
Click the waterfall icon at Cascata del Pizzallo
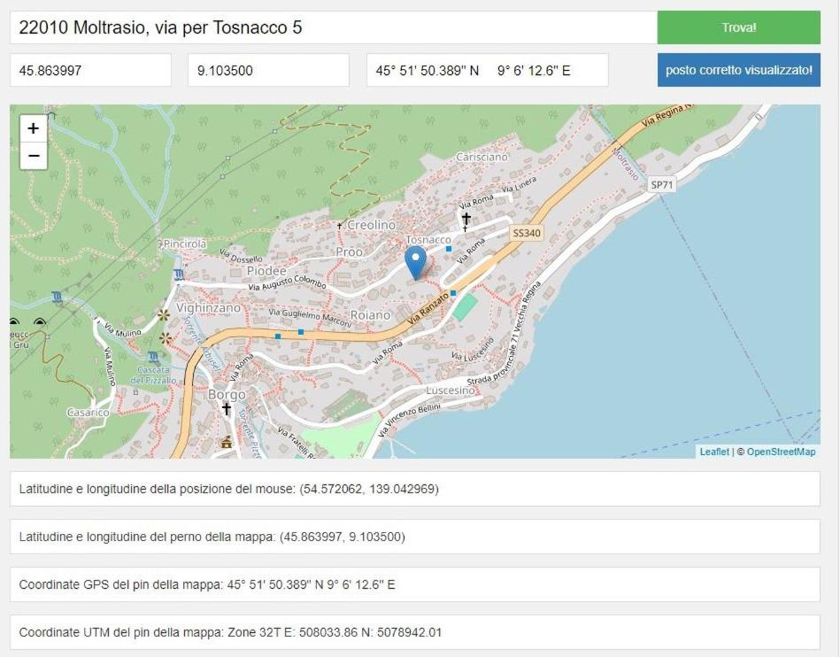pos(154,358)
